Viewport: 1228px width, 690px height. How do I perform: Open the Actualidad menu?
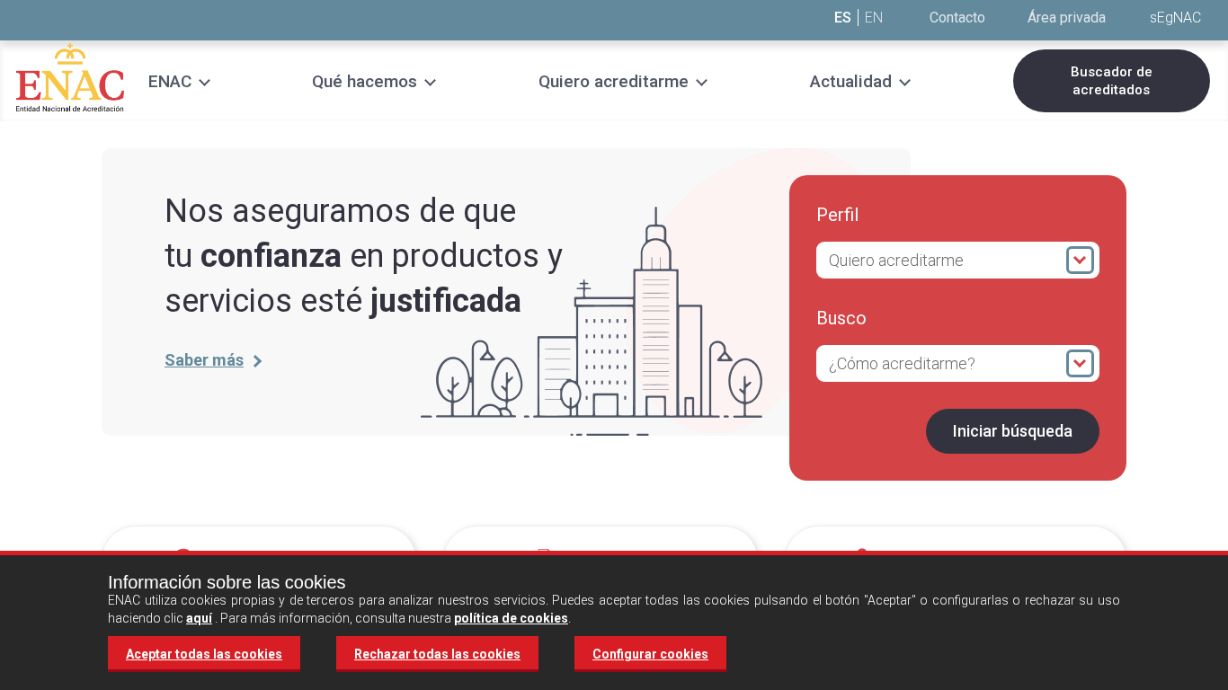[850, 82]
